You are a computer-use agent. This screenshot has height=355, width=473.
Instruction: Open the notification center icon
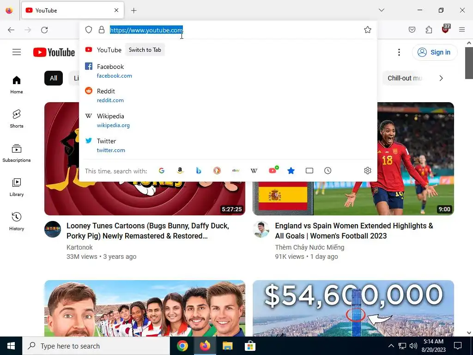(x=458, y=346)
